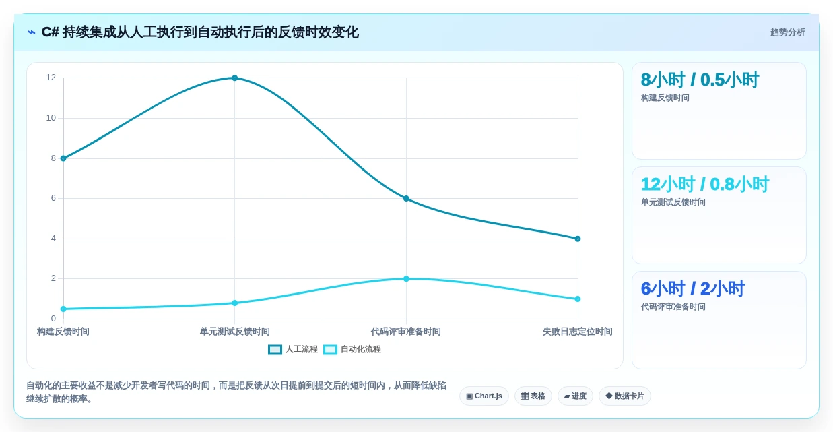
Task: Click the x-axis label 失败日志定位时间
Action: (578, 332)
